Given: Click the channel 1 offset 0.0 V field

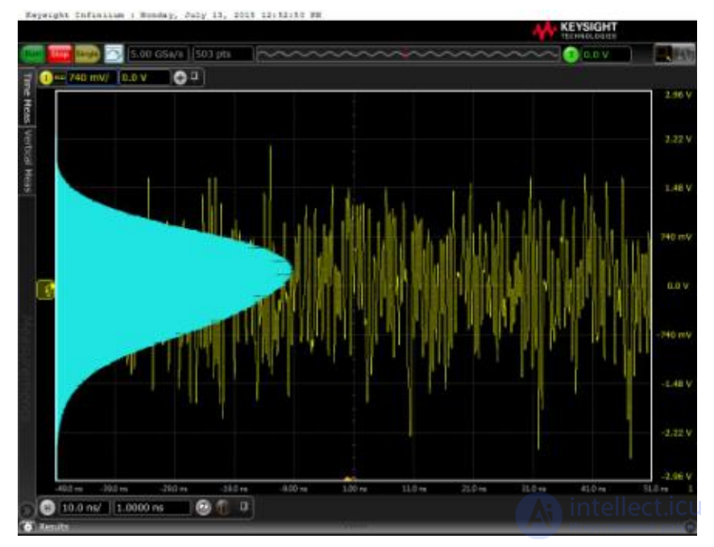Looking at the screenshot, I should pos(144,78).
